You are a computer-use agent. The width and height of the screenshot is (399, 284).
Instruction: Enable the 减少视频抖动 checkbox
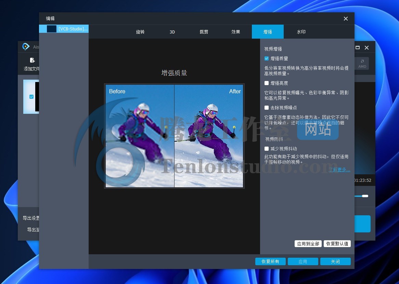[x=267, y=149]
